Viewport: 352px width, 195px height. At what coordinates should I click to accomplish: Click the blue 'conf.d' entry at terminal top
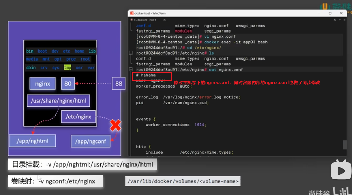143,26
